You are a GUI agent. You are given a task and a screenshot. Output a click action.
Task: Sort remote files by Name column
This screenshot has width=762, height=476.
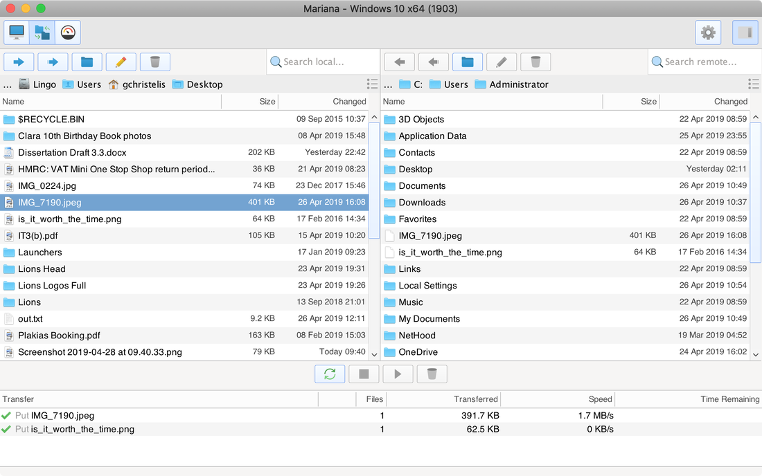pos(492,102)
